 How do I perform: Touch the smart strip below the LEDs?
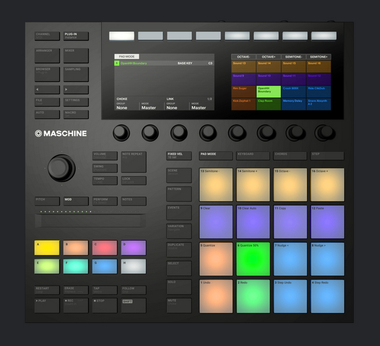pos(90,221)
